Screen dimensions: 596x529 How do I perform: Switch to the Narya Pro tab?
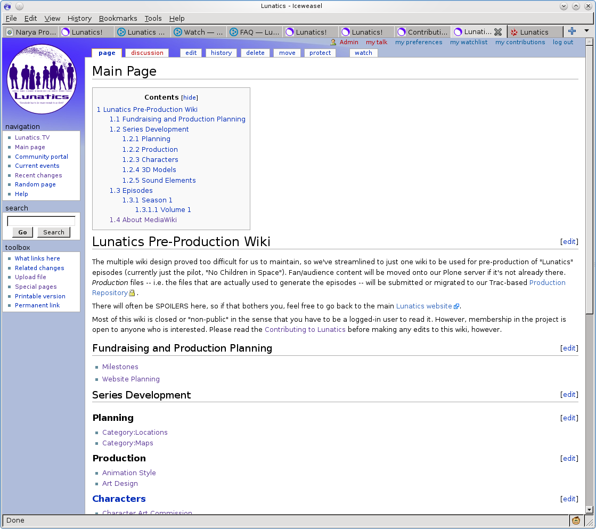click(30, 32)
